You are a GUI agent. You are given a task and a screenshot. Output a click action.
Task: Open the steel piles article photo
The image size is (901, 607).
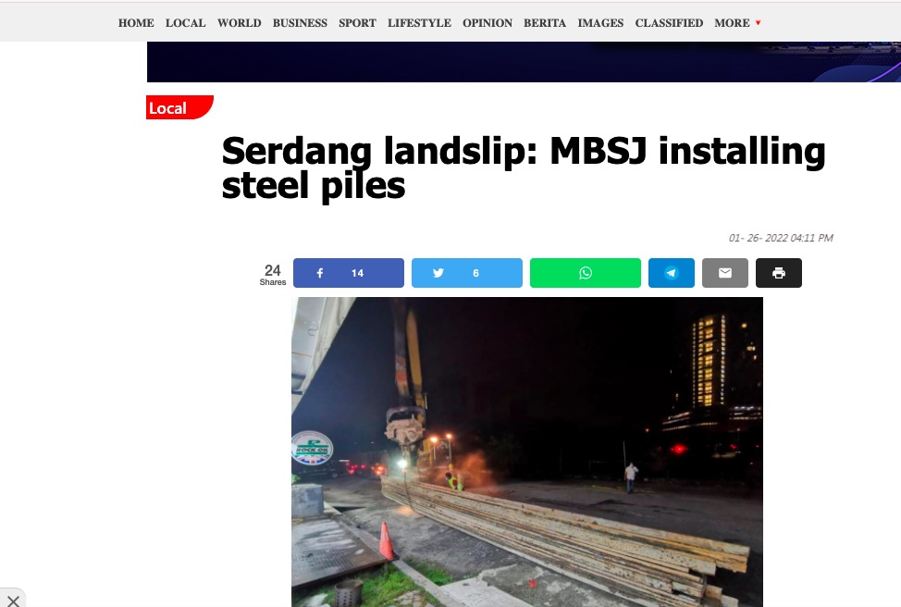(527, 452)
